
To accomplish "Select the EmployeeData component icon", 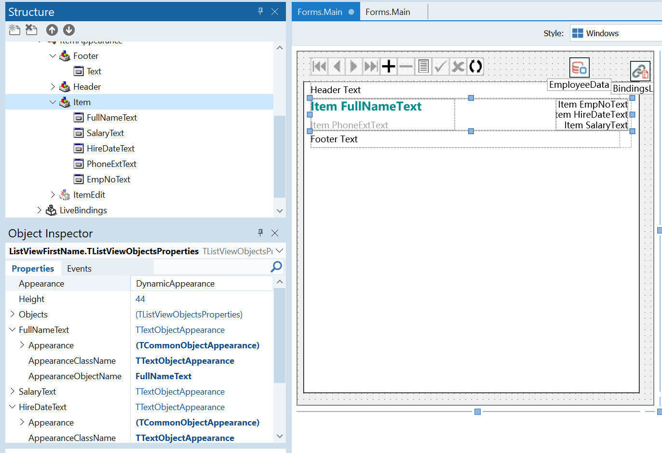I will 579,68.
